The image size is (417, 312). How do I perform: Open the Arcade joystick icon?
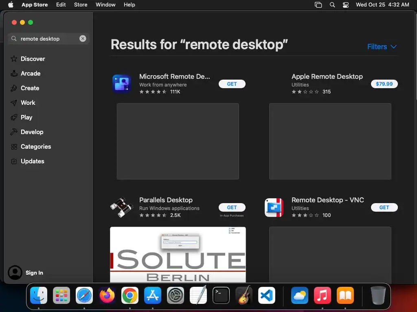[x=14, y=73]
